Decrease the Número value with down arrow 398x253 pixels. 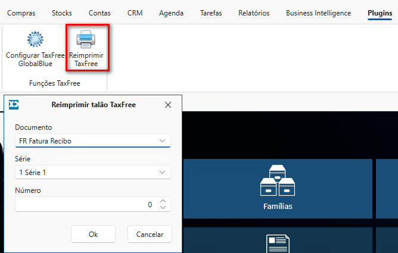(163, 207)
